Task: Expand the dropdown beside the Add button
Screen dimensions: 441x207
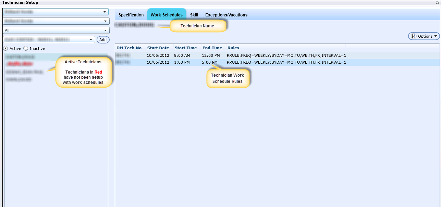Action: (x=91, y=40)
